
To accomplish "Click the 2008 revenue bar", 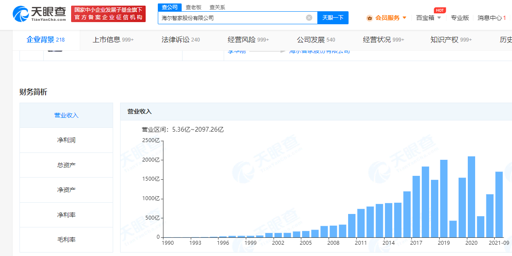I will click(333, 232).
